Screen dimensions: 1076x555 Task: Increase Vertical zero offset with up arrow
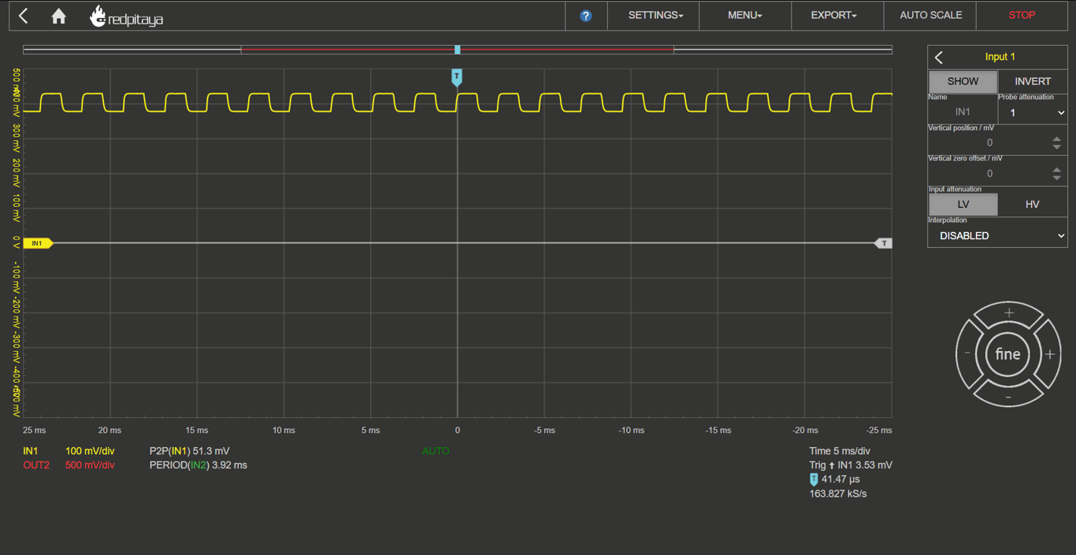click(1057, 169)
